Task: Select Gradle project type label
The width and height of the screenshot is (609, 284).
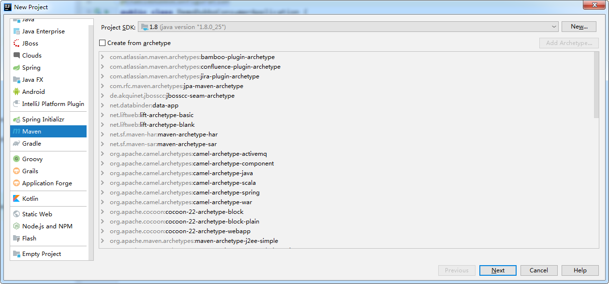Action: (31, 144)
